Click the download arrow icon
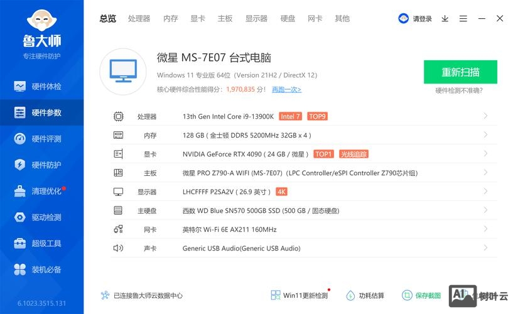The height and width of the screenshot is (314, 513). [445, 19]
